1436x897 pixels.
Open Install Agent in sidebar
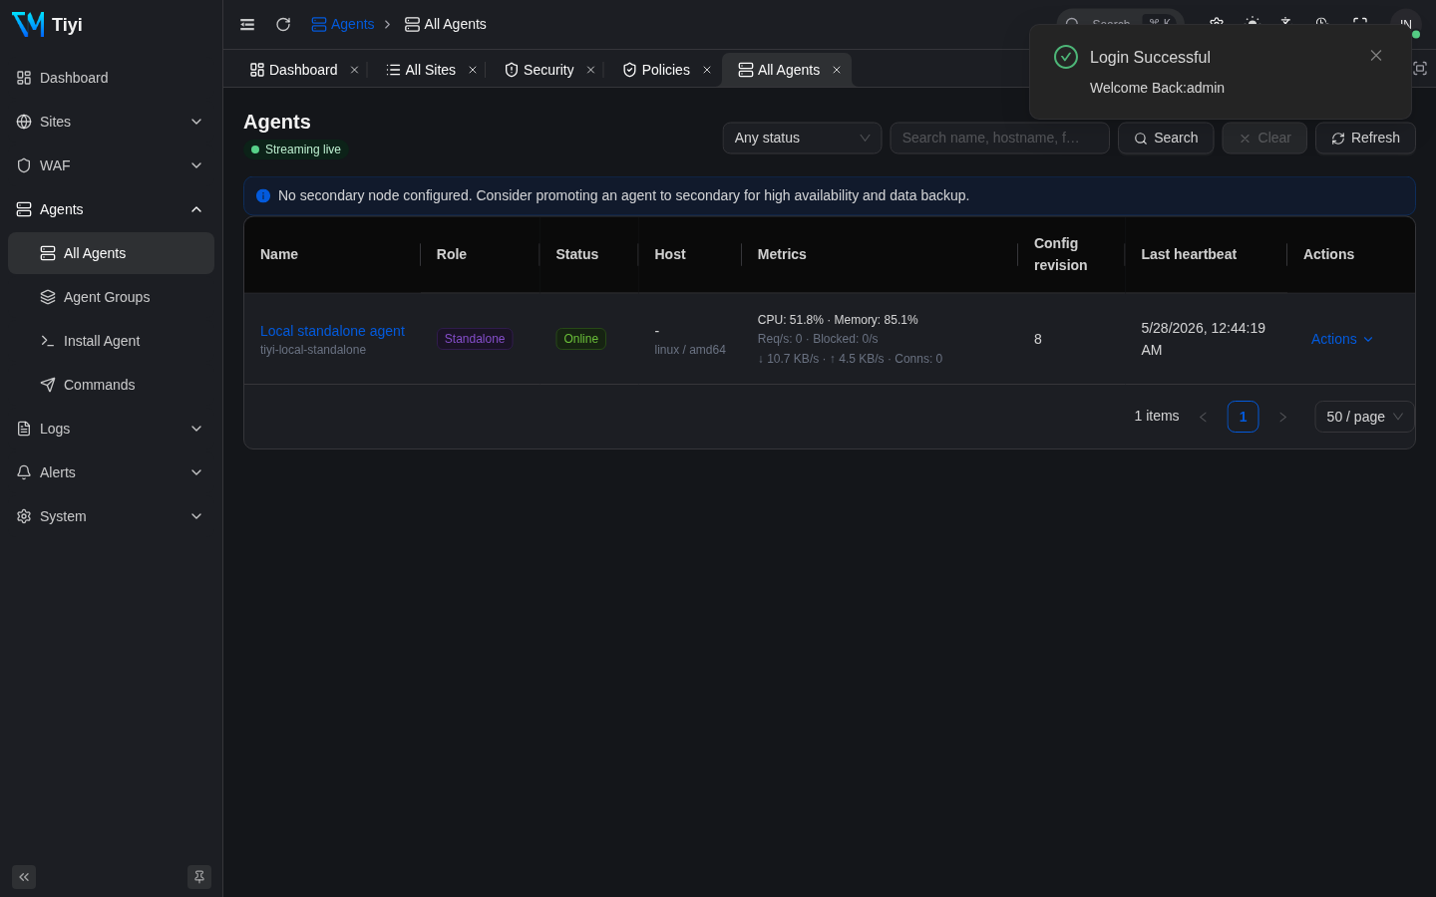pyautogui.click(x=111, y=341)
